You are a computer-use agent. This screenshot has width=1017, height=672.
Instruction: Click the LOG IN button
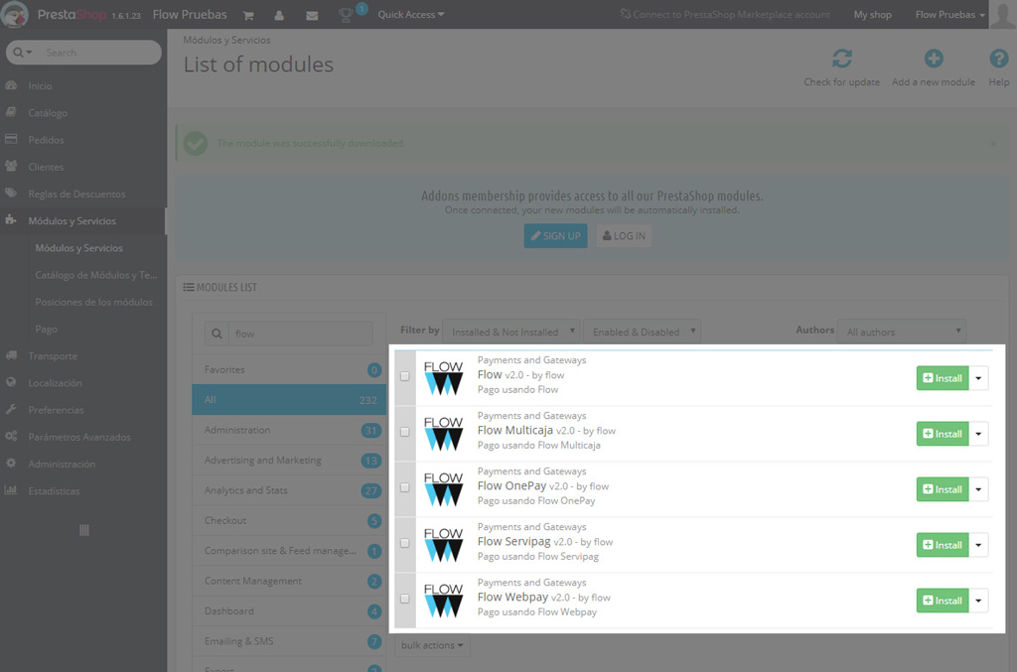pos(624,236)
